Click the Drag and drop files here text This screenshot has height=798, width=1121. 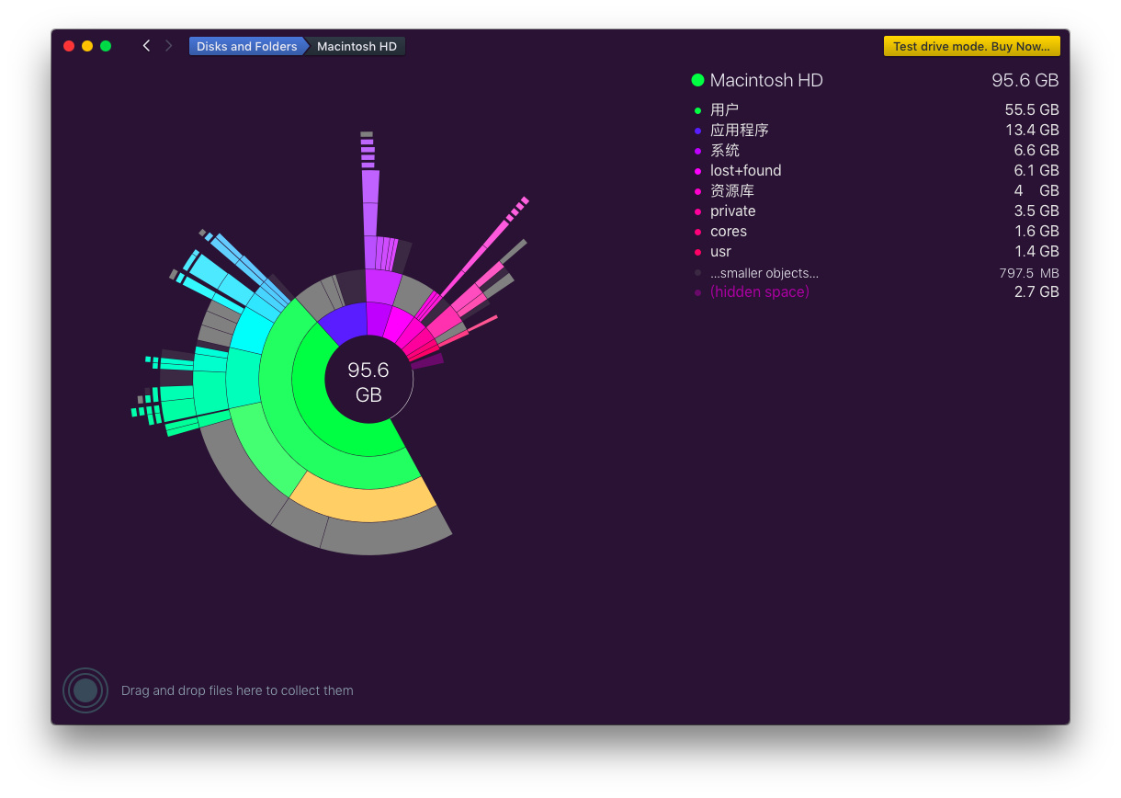pos(237,690)
